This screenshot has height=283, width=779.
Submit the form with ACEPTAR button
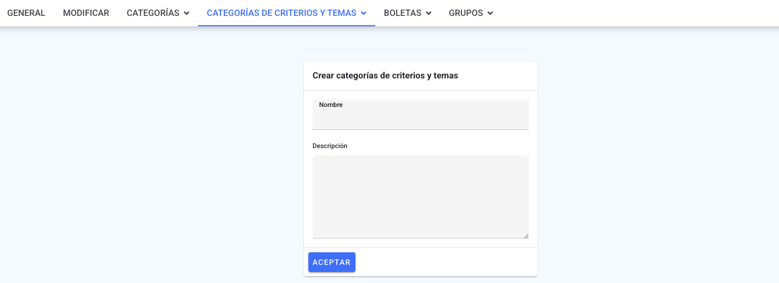pos(332,262)
